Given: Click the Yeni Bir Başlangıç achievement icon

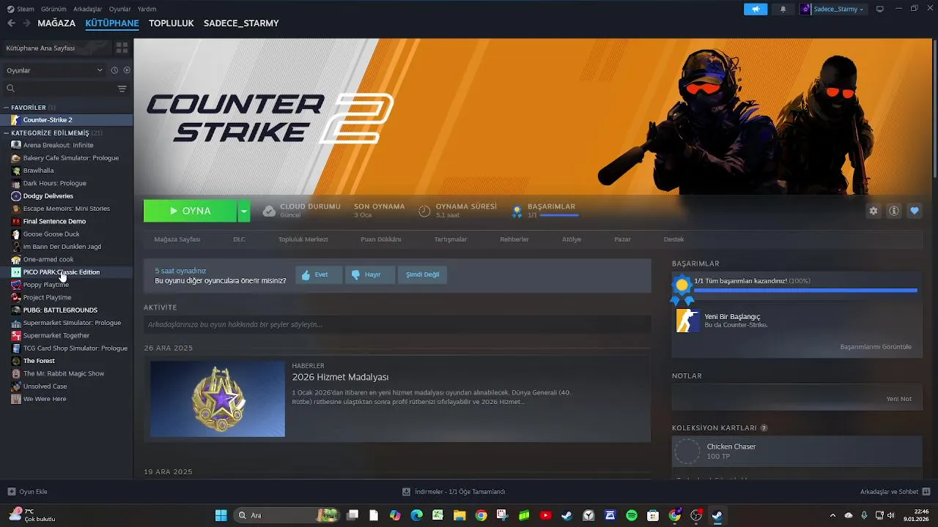Looking at the screenshot, I should click(x=687, y=321).
